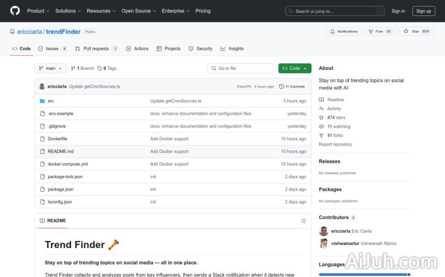Click the src folder icon
Screen dimensions: 445x277
(x=42, y=101)
